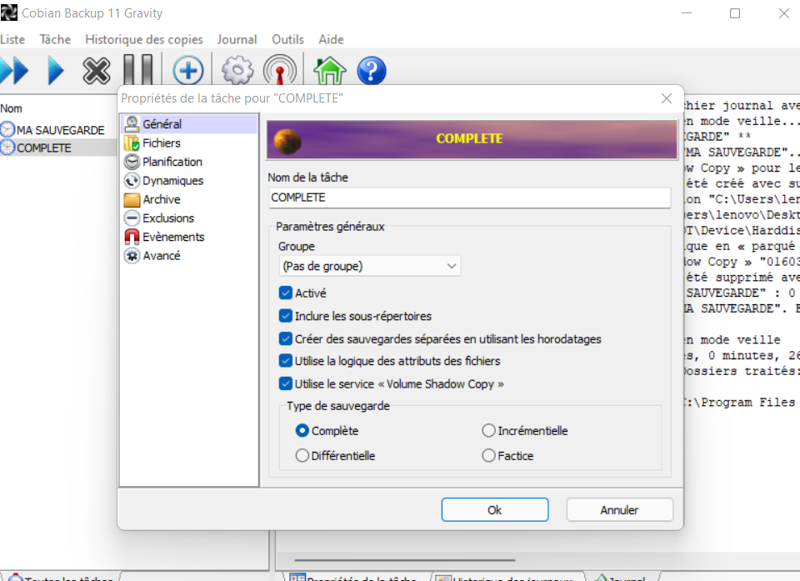Click the Annuler button

coord(619,509)
